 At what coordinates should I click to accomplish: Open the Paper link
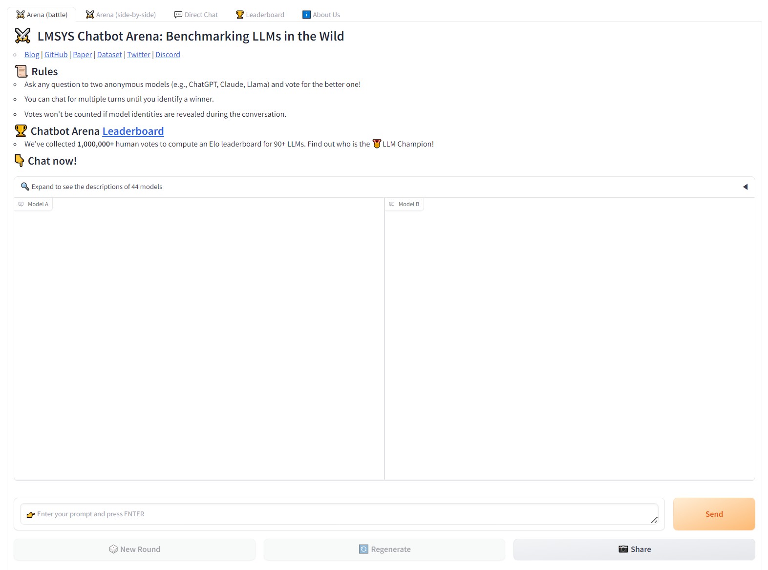[x=82, y=55]
